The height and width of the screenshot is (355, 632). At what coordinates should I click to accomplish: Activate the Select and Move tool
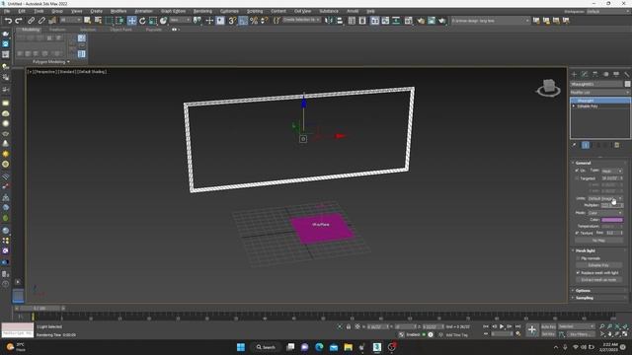pos(131,21)
